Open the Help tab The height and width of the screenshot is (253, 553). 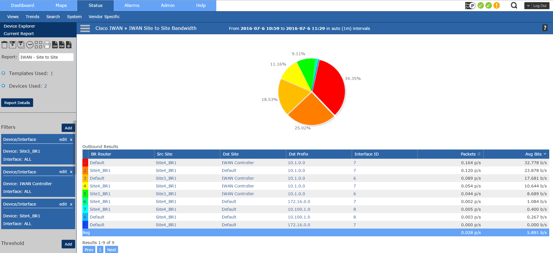click(201, 5)
